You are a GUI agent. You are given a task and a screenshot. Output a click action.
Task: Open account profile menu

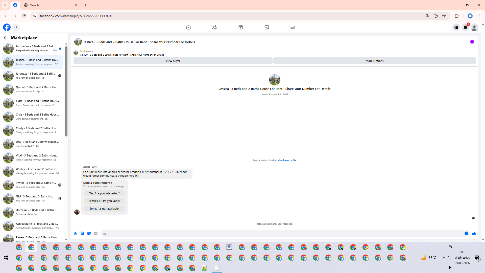tap(474, 27)
